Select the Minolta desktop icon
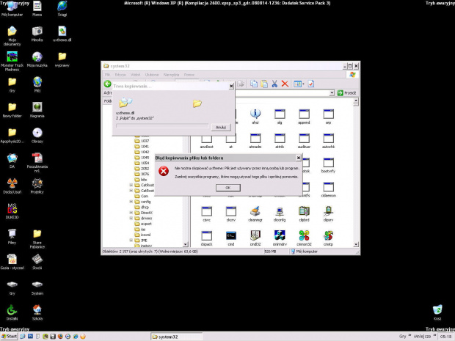Viewport: 455px width, 341px height. pos(37,34)
